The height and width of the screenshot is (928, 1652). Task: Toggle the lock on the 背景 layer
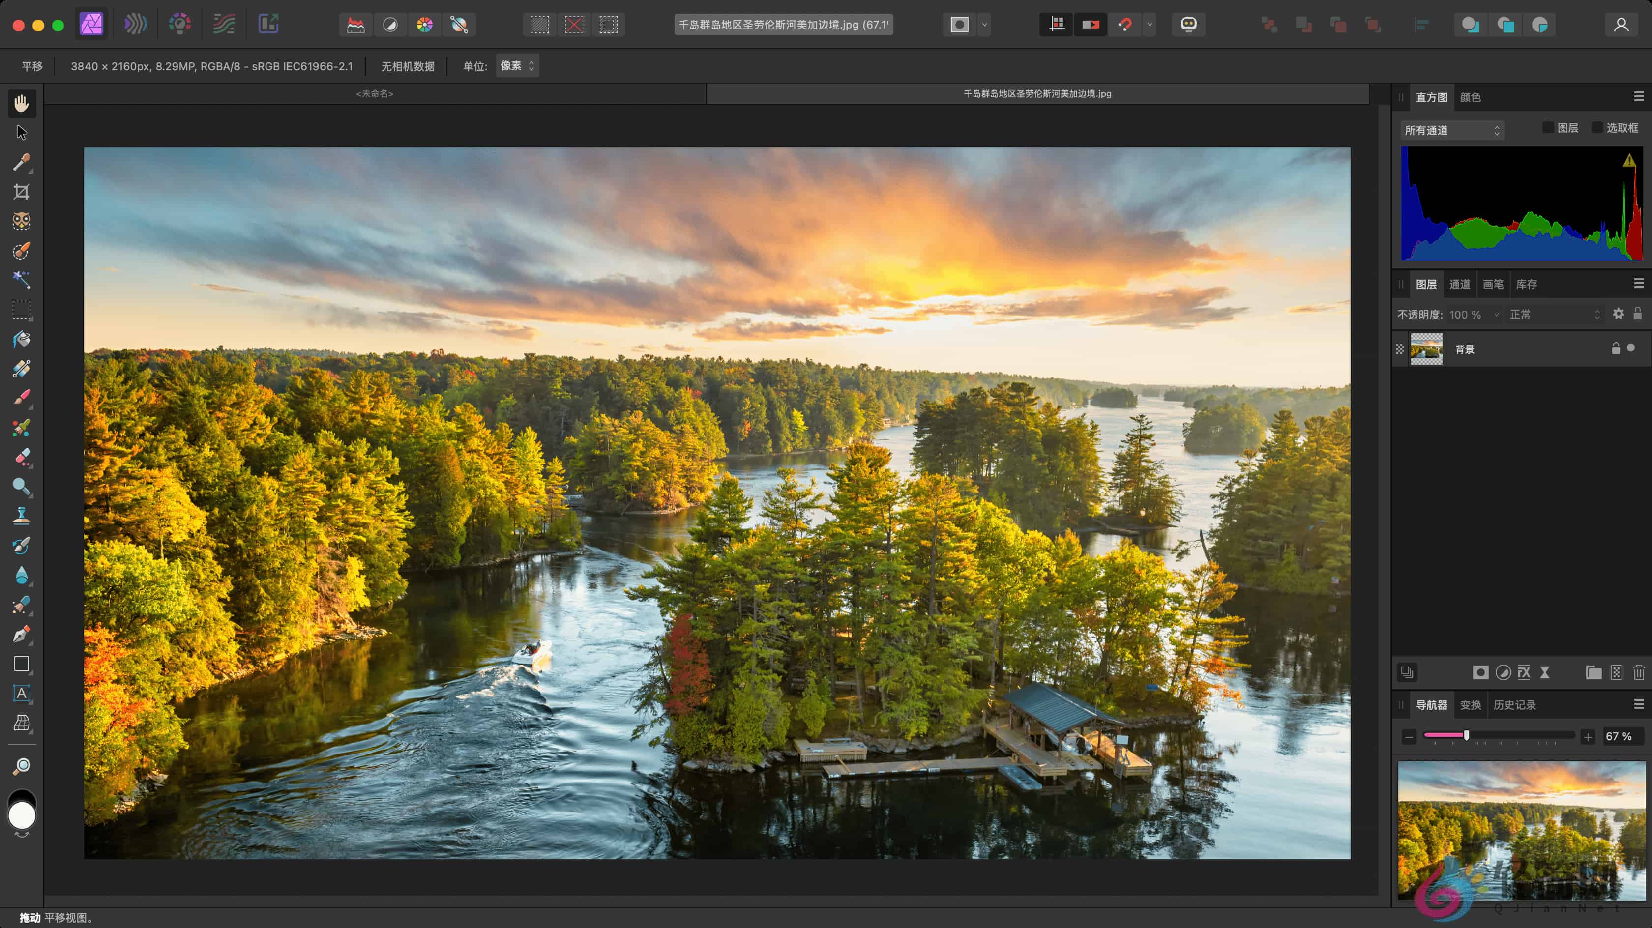tap(1616, 349)
